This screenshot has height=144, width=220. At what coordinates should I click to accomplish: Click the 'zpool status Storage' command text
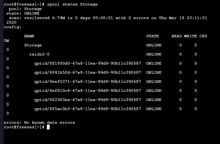[72, 4]
